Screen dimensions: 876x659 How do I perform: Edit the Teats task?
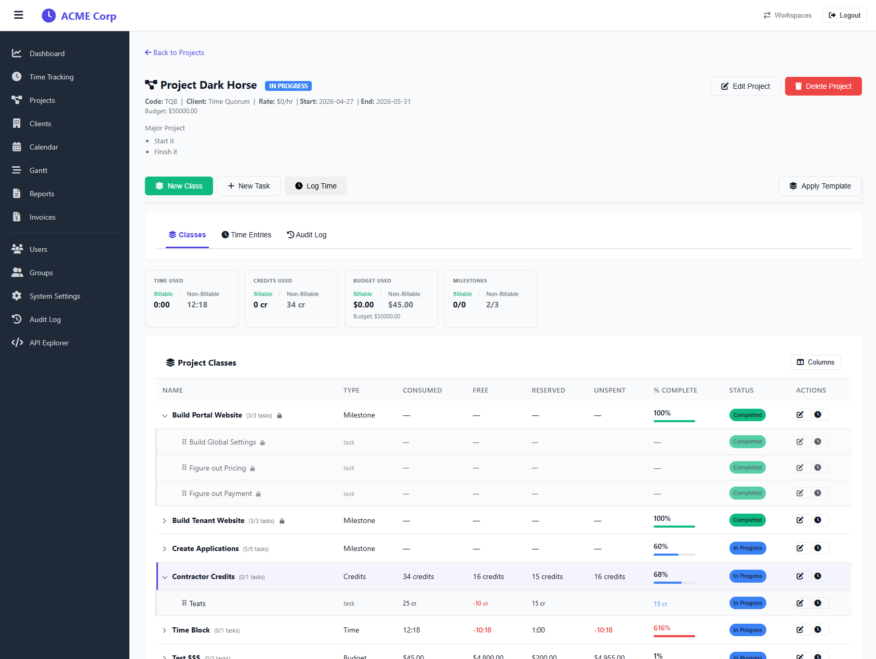[x=800, y=603]
